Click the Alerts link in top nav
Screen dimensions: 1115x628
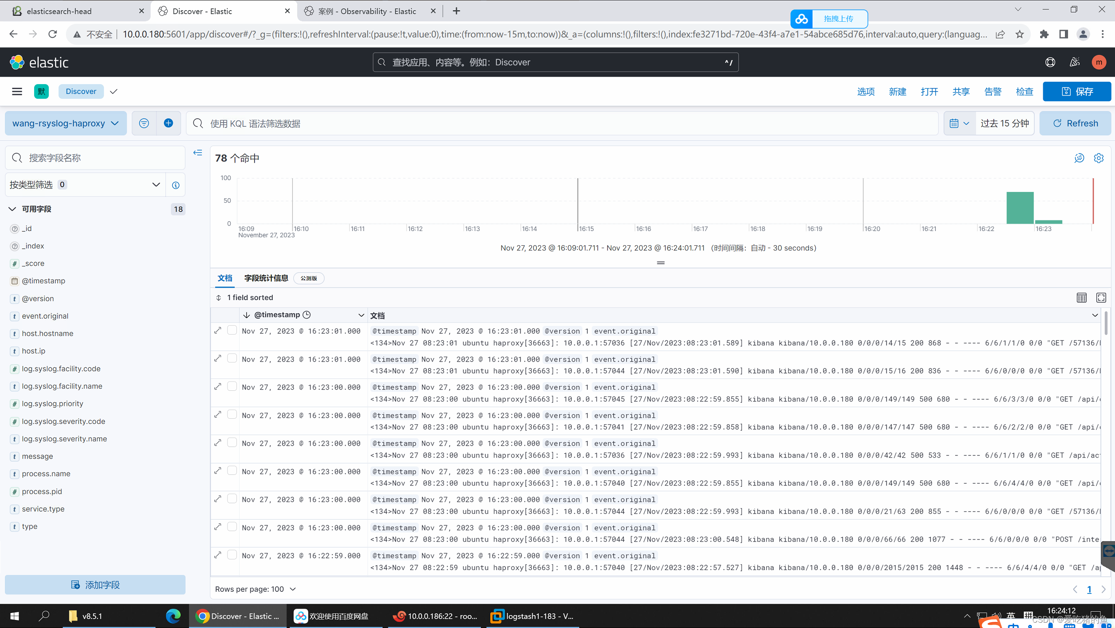coord(992,92)
